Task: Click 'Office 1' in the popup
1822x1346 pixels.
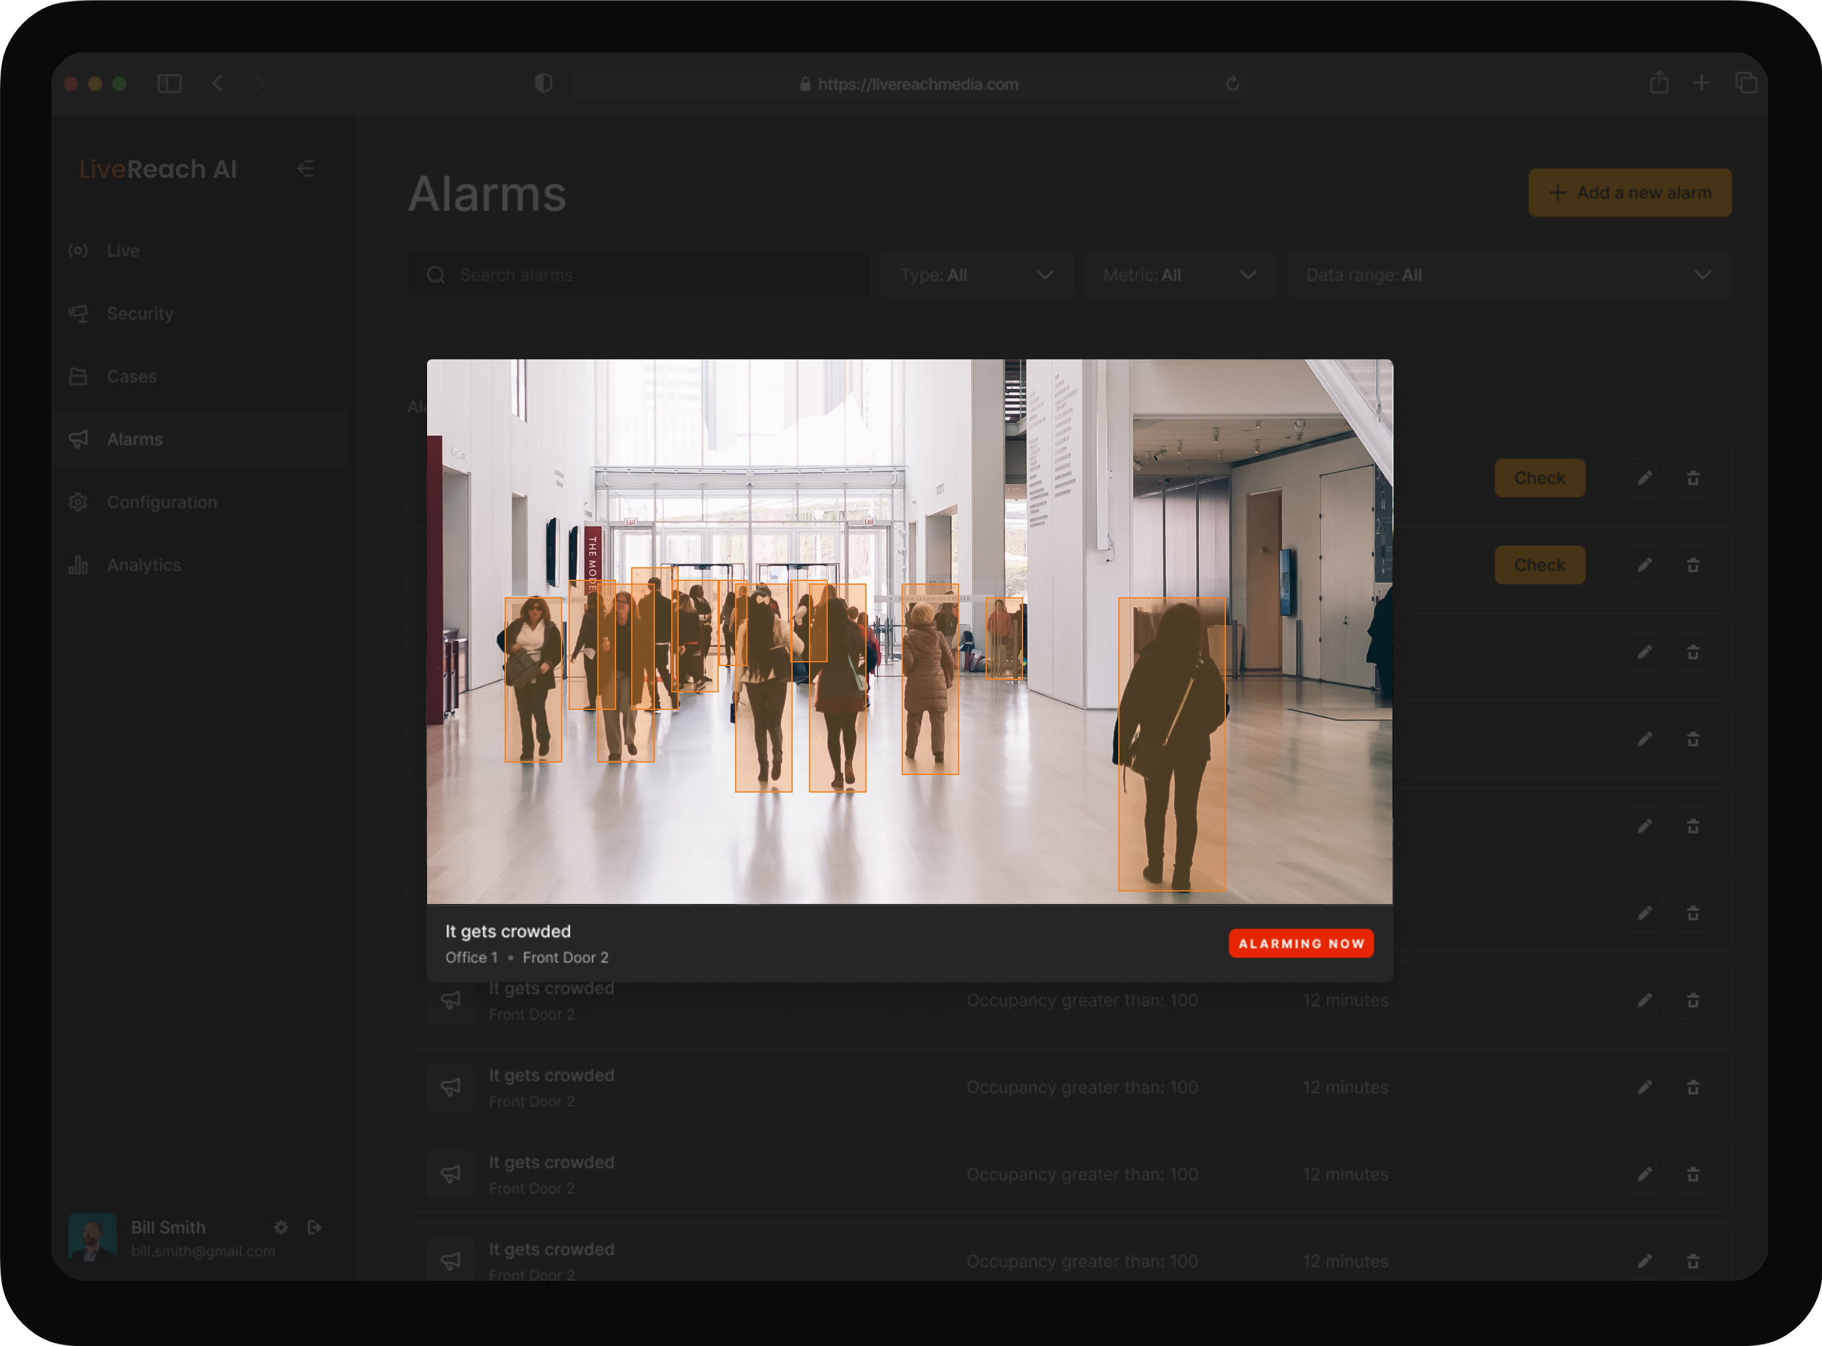Action: (471, 957)
